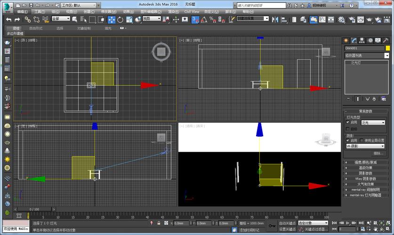Viewport: 394px width, 235px height.
Task: Click the 3D snaps toggle icon
Action: [195, 19]
